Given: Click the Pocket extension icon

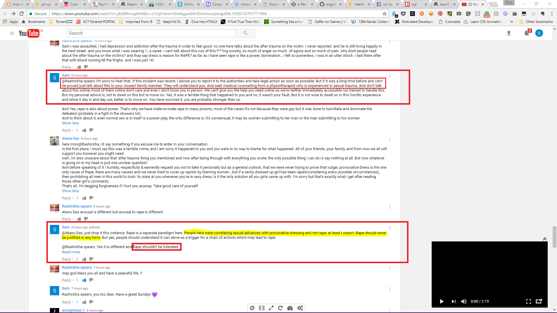Looking at the screenshot, I should point(403,14).
